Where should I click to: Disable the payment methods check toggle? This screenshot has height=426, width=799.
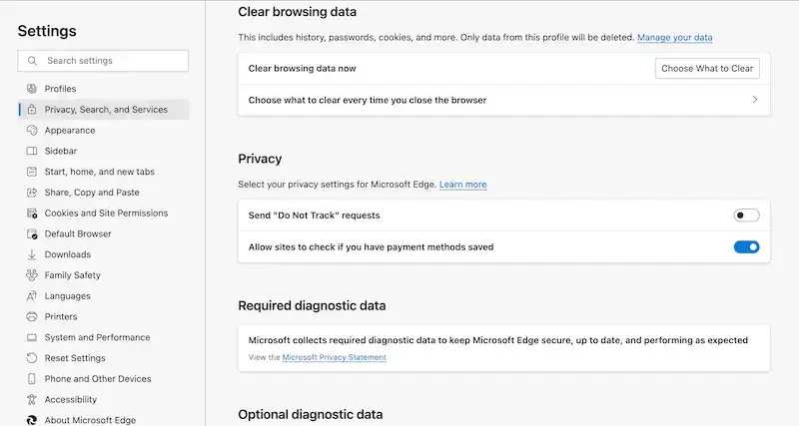(x=746, y=246)
